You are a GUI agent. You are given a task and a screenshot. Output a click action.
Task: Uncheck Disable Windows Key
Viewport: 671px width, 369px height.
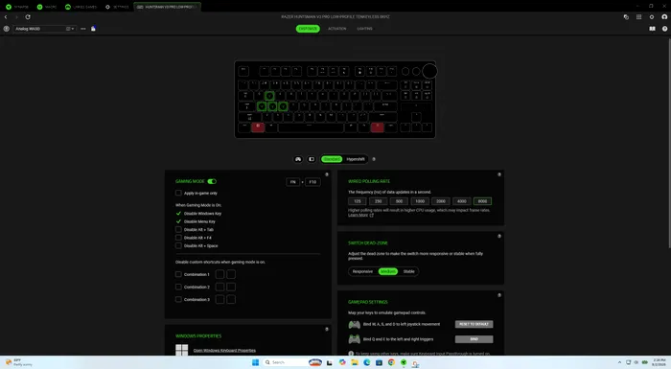(178, 213)
